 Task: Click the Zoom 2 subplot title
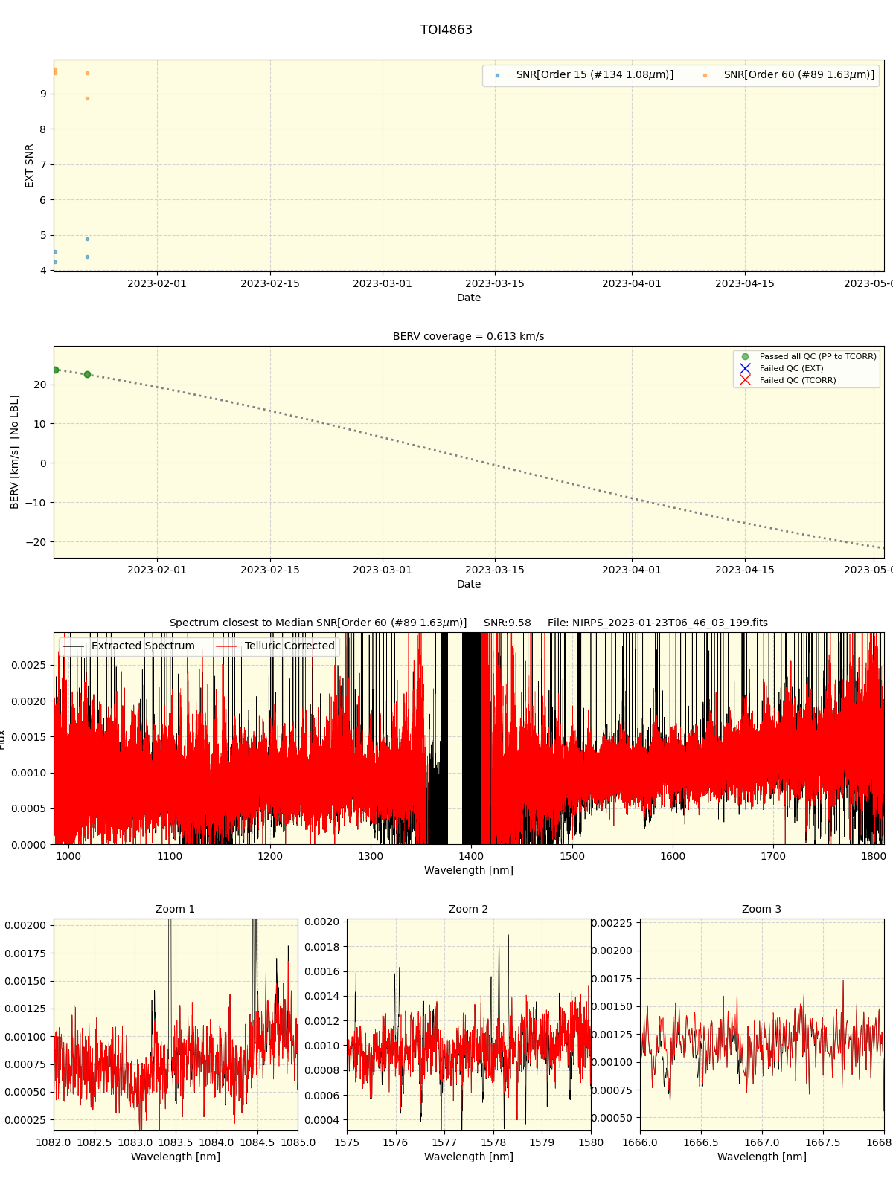(469, 909)
